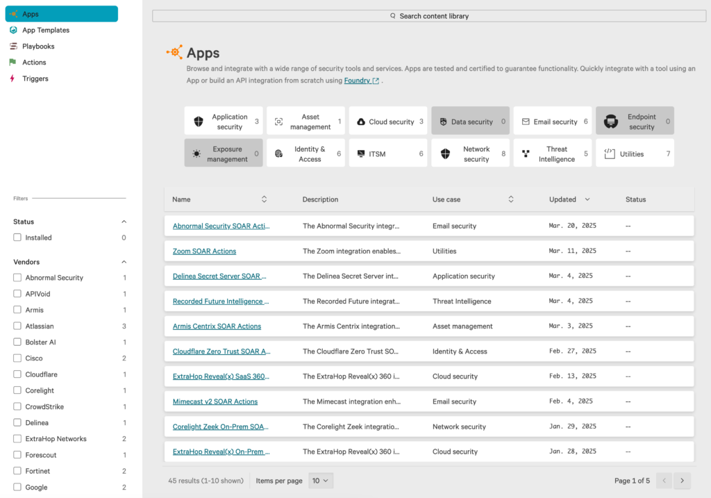This screenshot has height=498, width=711.
Task: Open Cloudflare Zero Trust SOAR app
Action: tap(221, 351)
